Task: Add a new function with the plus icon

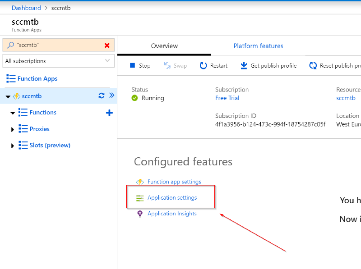Action: tap(109, 113)
